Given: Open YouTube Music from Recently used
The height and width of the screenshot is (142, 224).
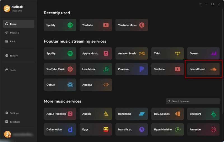Looking at the screenshot, I should [132, 25].
